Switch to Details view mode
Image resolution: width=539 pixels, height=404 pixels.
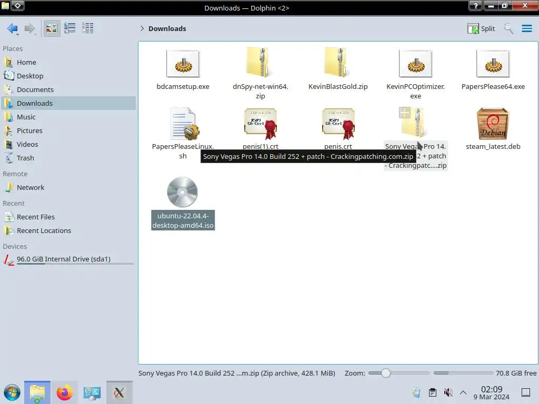coord(88,28)
